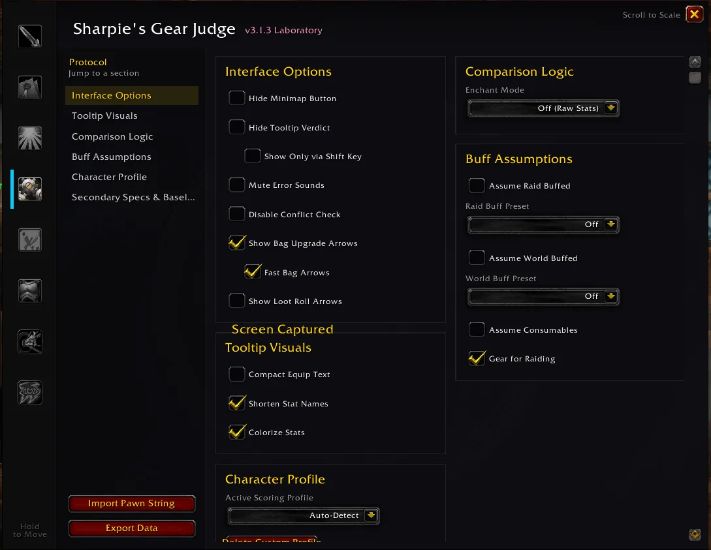Screen dimensions: 711x550
Task: Check Assume World Buffed
Action: click(477, 258)
